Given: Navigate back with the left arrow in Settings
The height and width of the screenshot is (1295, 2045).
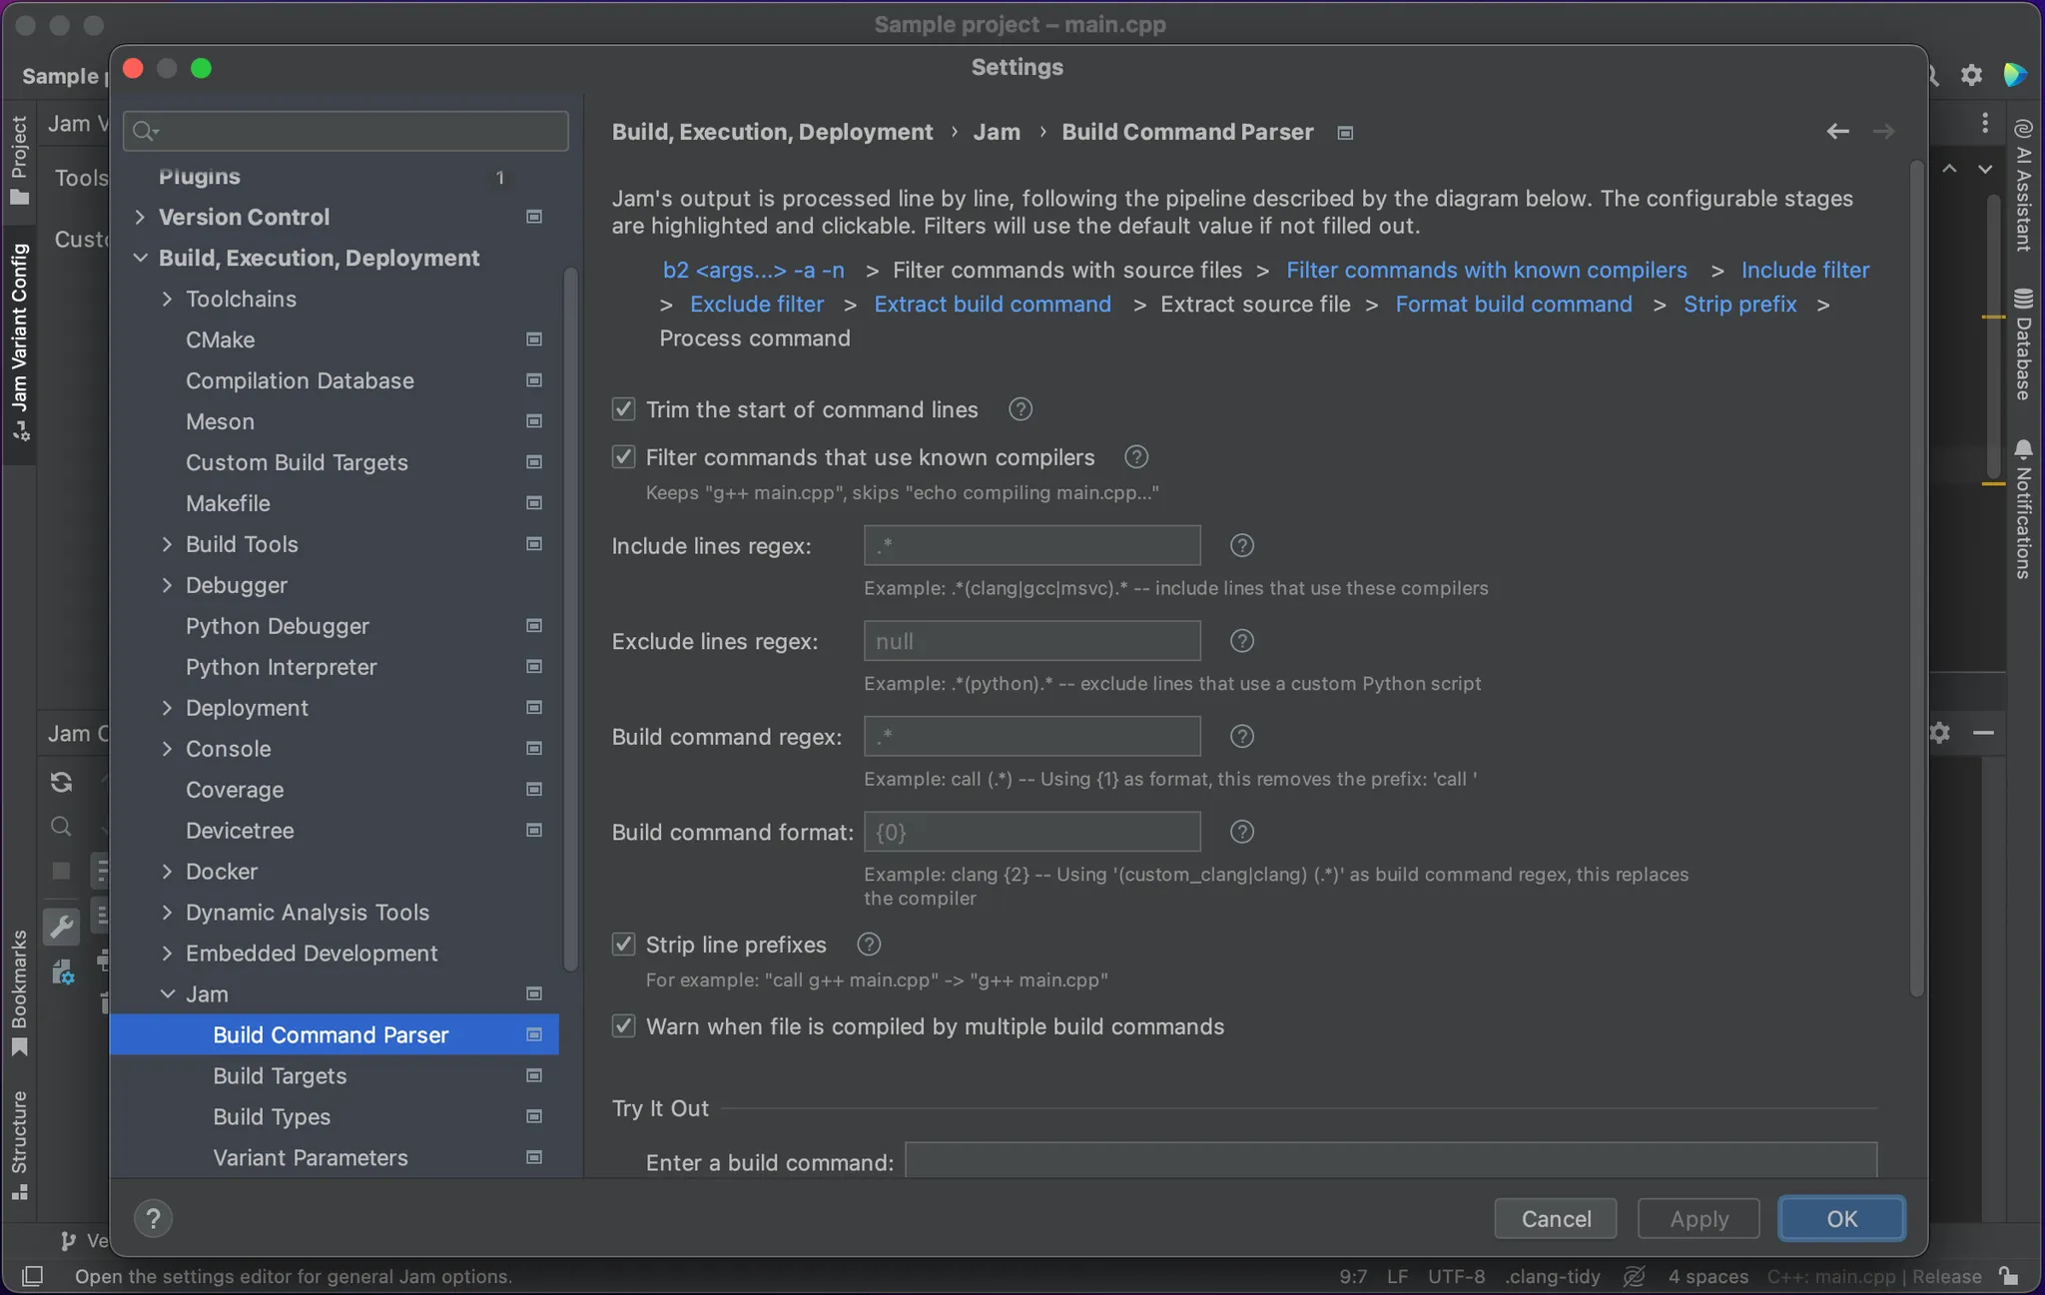Looking at the screenshot, I should pos(1837,132).
